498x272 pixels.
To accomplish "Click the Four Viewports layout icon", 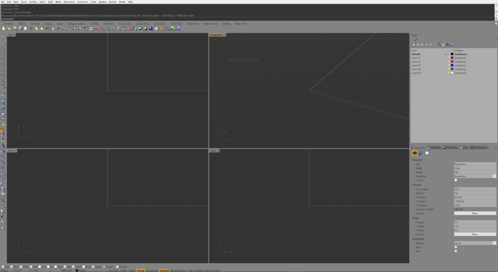I will (91, 29).
